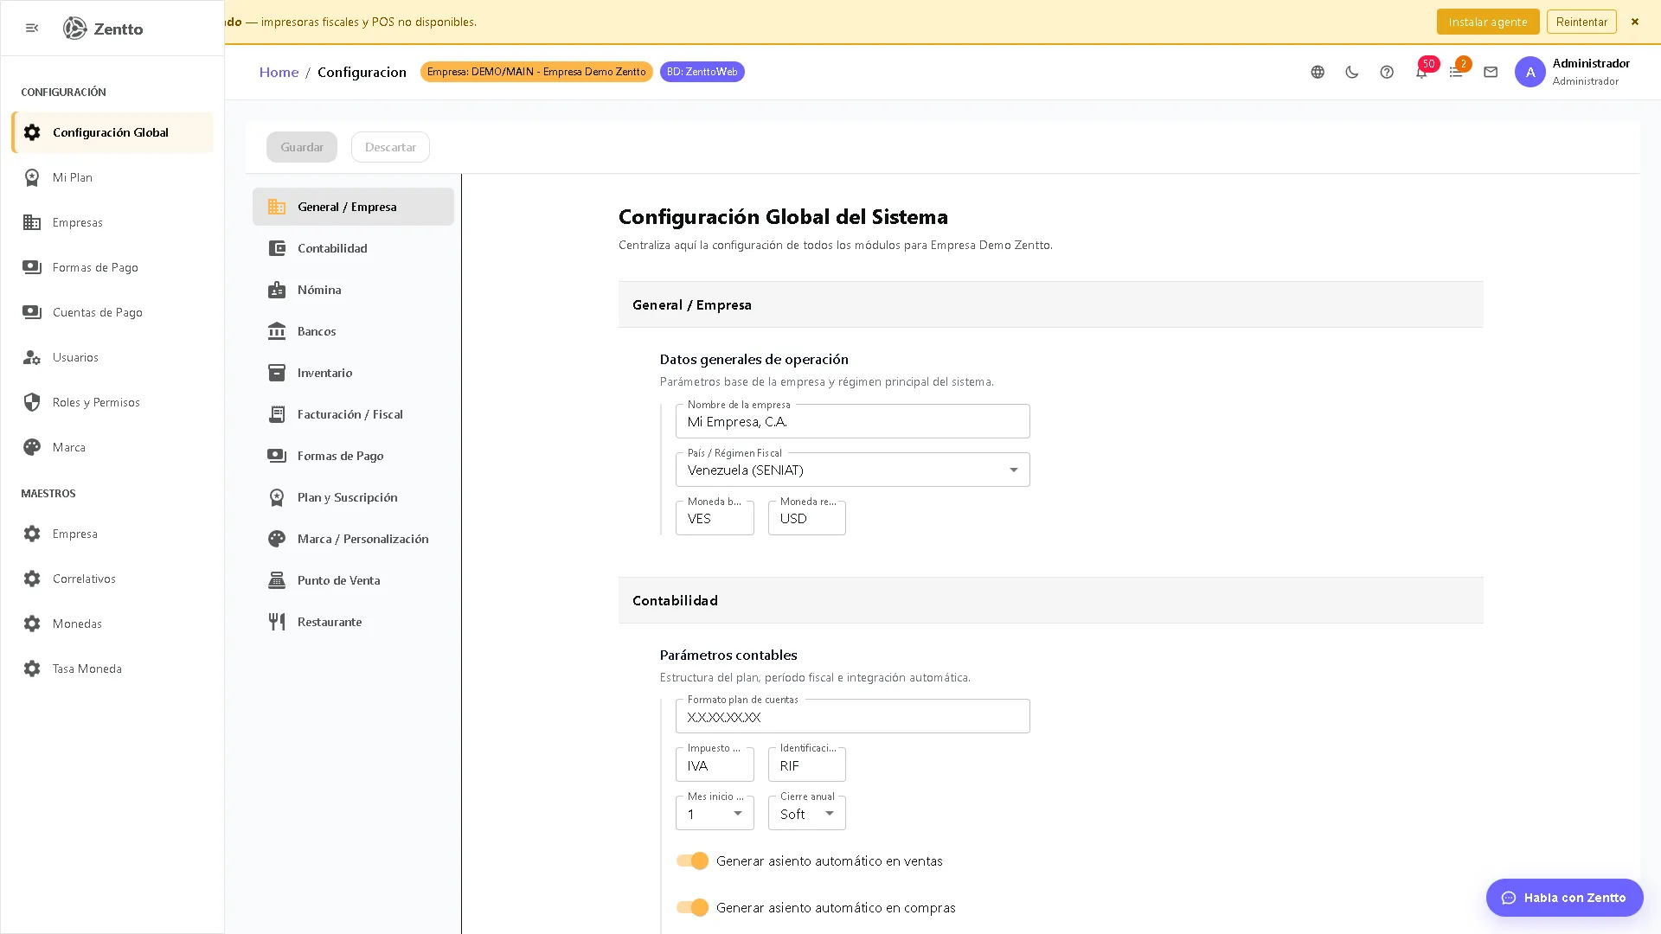
Task: Toggle automatic entry generation in compras
Action: tap(692, 907)
